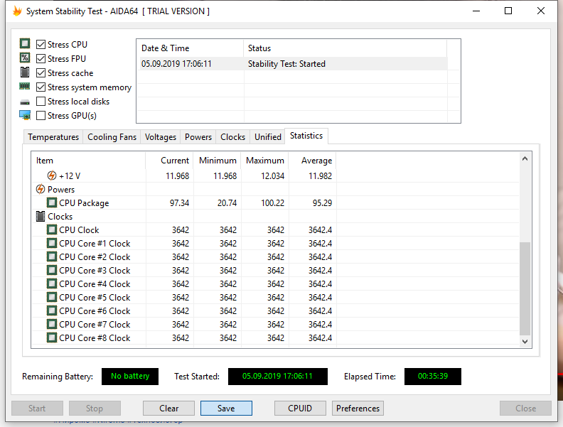Screen dimensions: 563x427
Task: Enable the Stress GPU(s) checkbox
Action: point(41,116)
